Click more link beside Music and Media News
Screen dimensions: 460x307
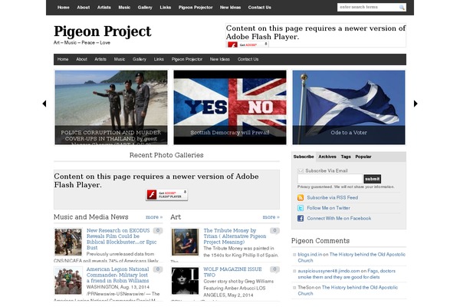154,217
